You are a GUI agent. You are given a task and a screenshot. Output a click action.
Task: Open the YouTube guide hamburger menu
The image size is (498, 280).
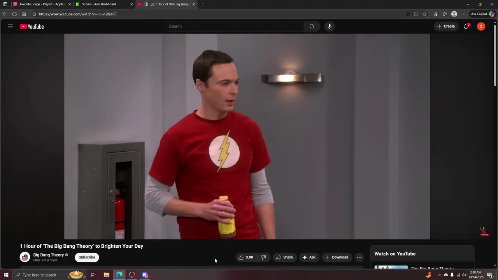[11, 26]
